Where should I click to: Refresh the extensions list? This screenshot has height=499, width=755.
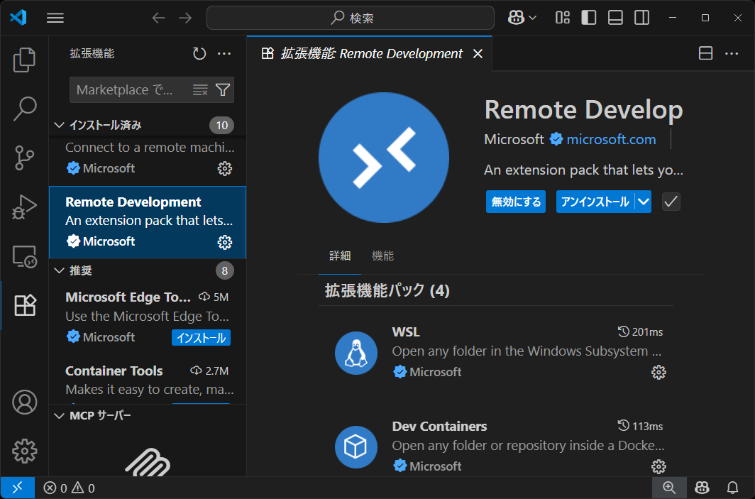coord(199,53)
